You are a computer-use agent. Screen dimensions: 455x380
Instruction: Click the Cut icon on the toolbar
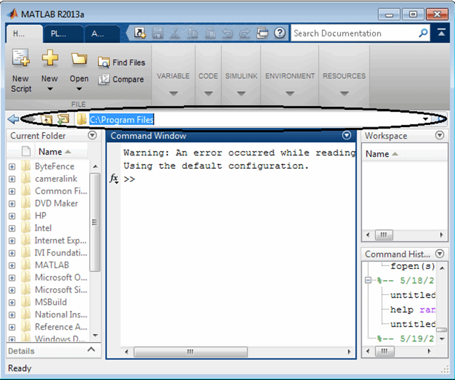175,33
